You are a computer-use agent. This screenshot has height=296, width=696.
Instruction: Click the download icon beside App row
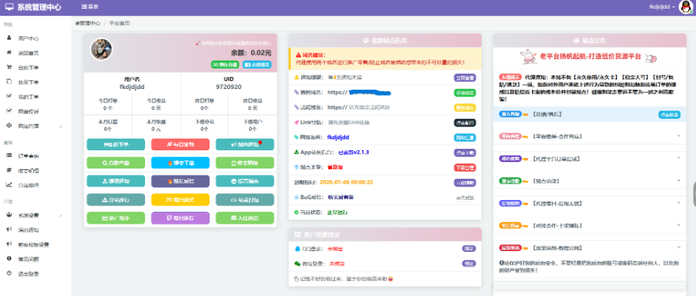pyautogui.click(x=296, y=152)
